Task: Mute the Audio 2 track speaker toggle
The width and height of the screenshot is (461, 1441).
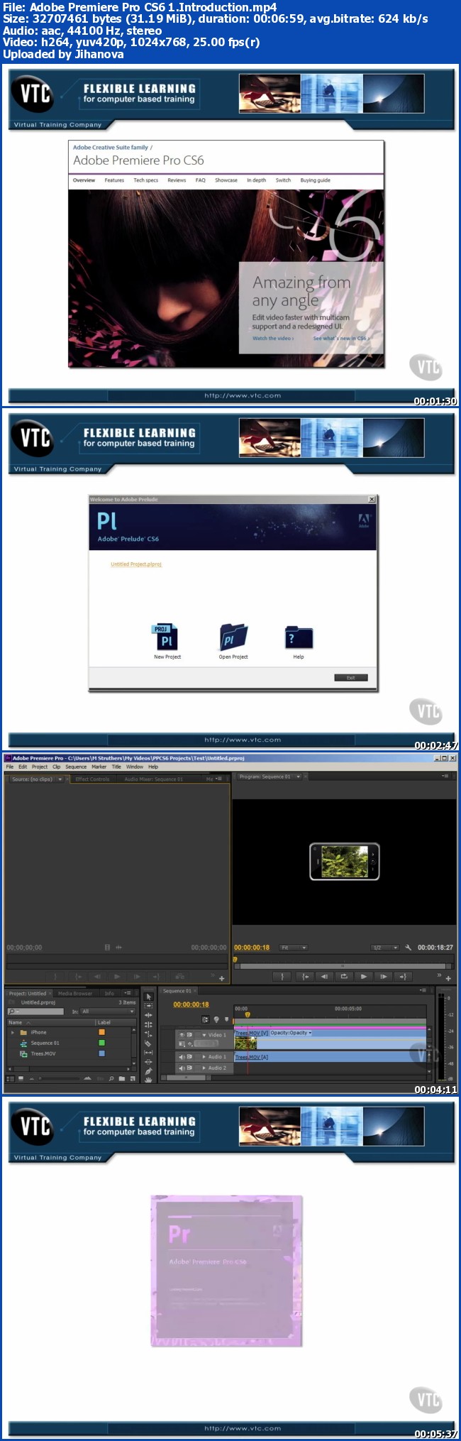Action: click(x=182, y=1068)
